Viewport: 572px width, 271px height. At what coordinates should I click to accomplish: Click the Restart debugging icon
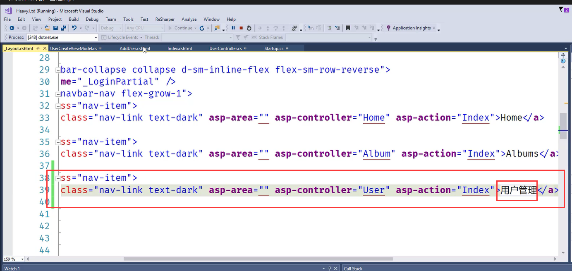tap(249, 28)
